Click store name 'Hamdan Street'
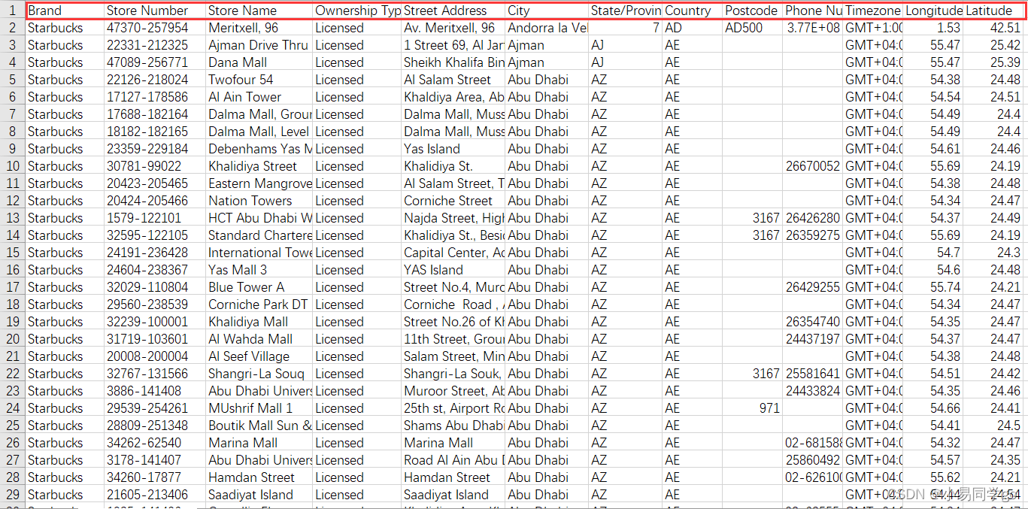The image size is (1028, 509). click(259, 477)
